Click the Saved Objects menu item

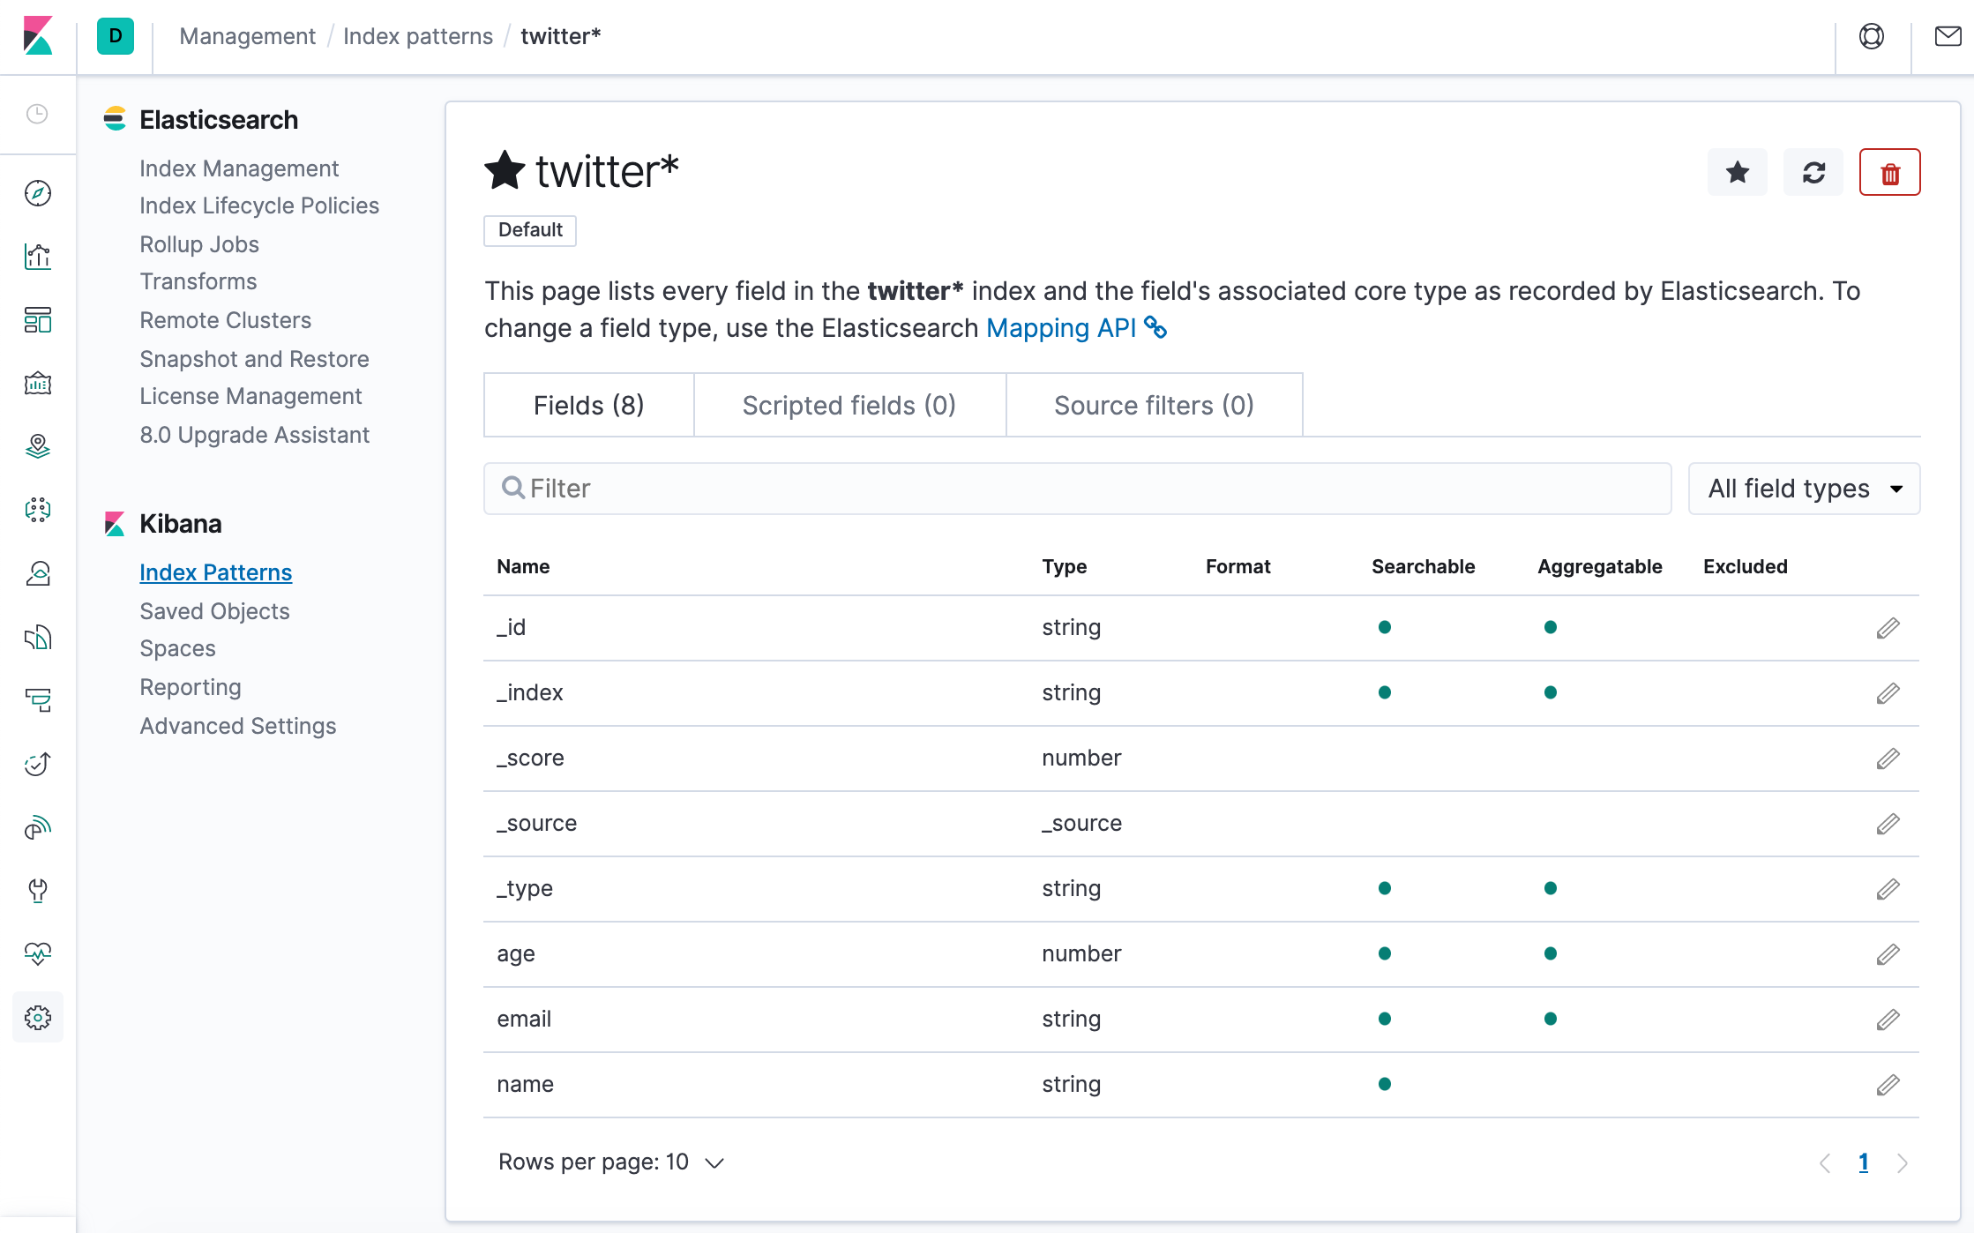pyautogui.click(x=213, y=609)
